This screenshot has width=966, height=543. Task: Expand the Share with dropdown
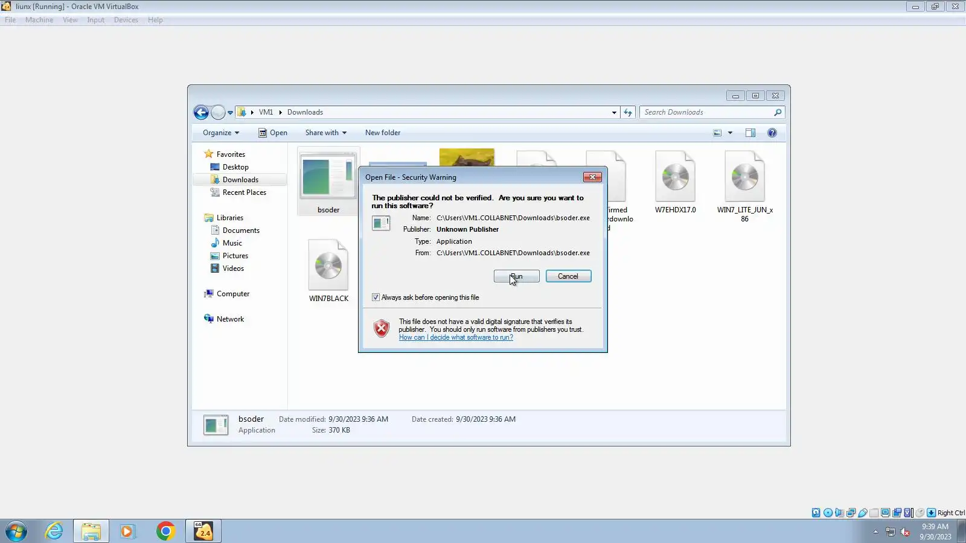[326, 133]
